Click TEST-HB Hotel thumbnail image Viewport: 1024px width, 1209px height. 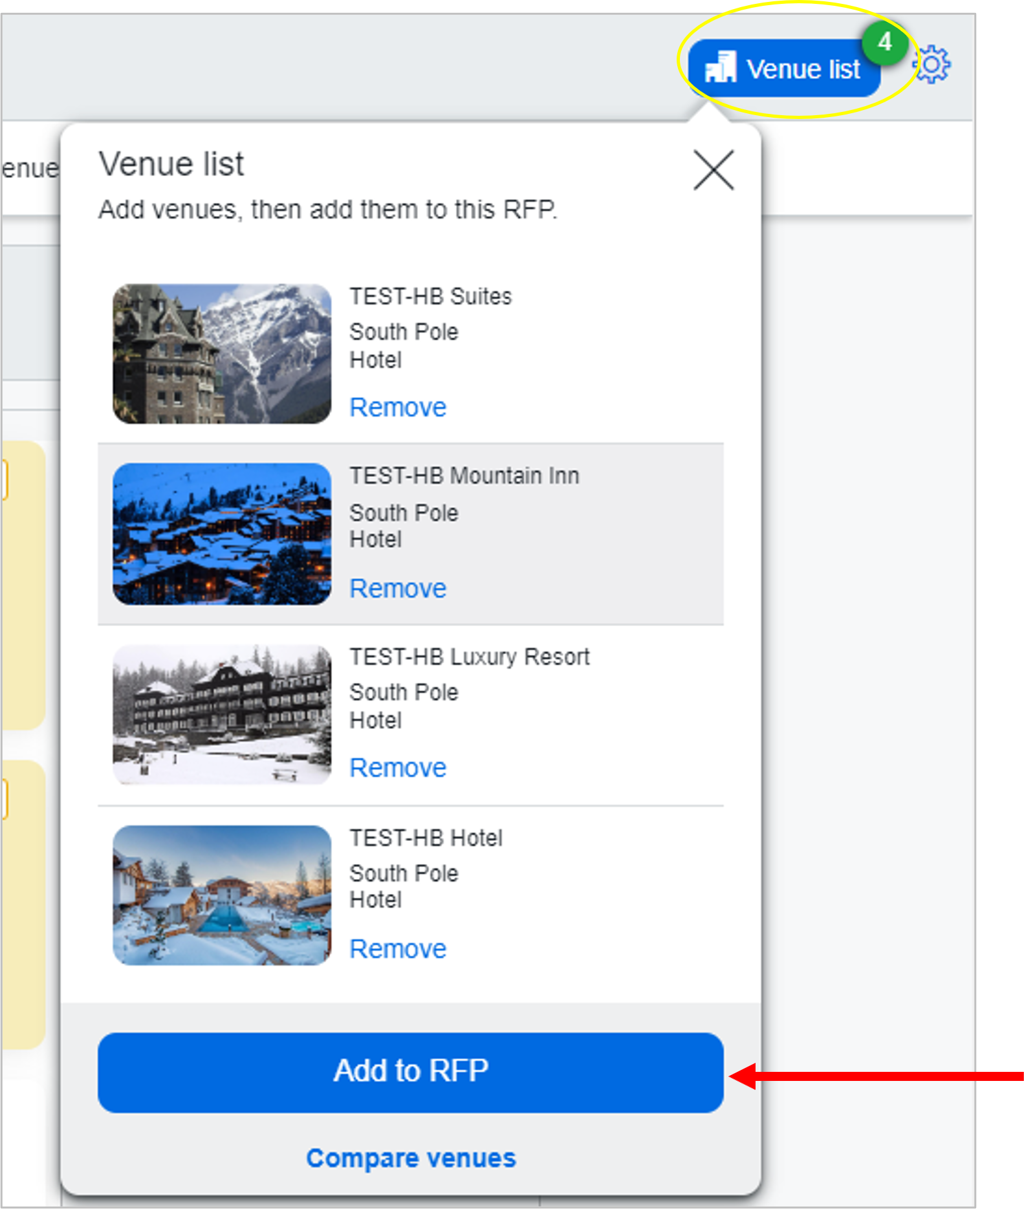coord(222,895)
